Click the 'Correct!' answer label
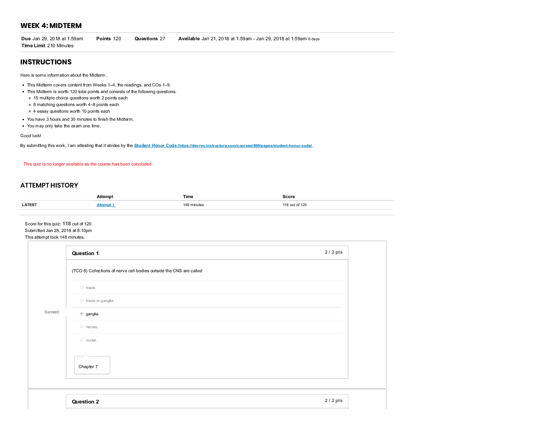Viewport: 556px width, 429px height. click(52, 312)
